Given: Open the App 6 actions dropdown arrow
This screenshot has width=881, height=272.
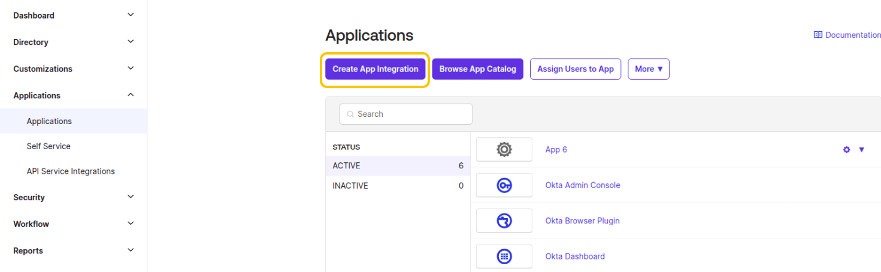Looking at the screenshot, I should [861, 150].
